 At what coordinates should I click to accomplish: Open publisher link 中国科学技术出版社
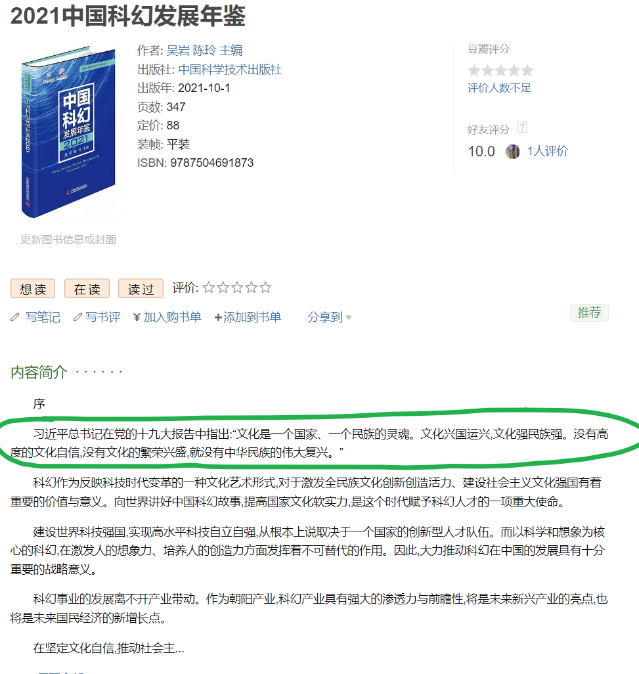click(230, 70)
